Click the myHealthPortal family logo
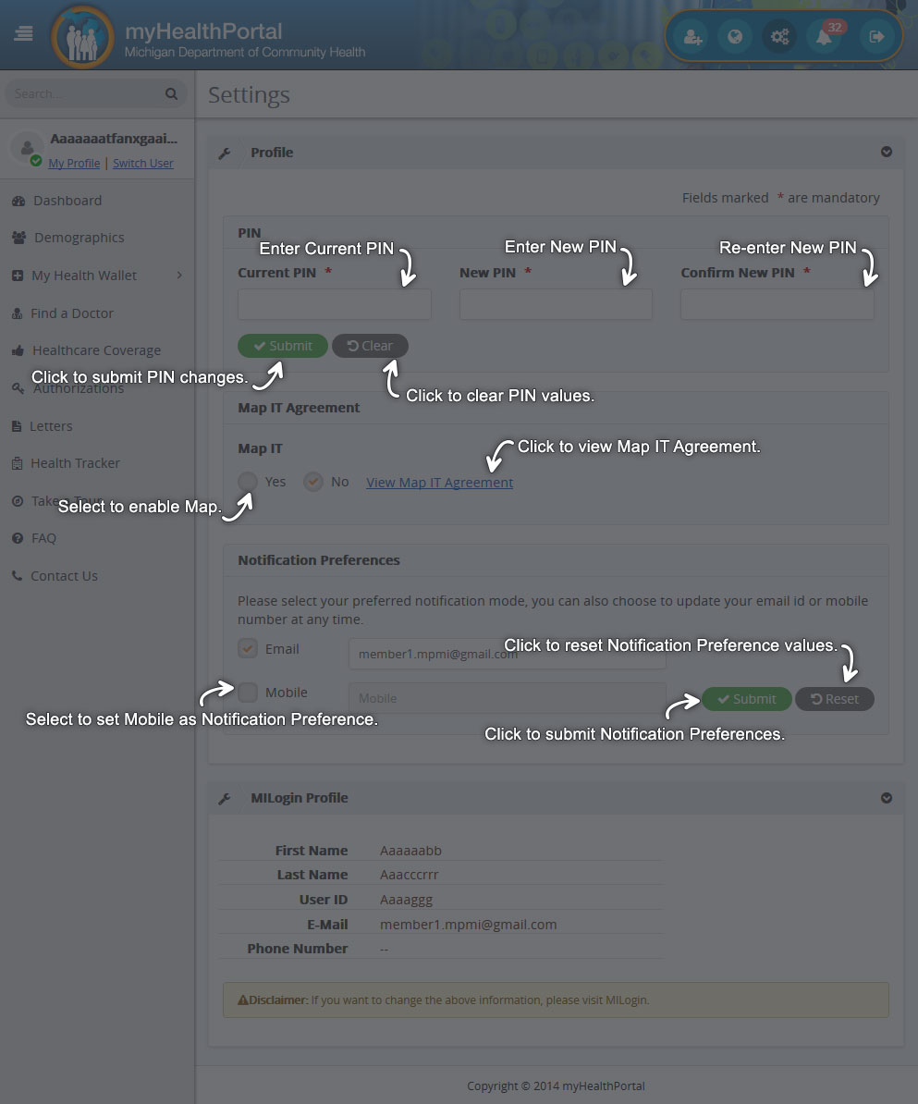The height and width of the screenshot is (1104, 918). click(x=82, y=37)
